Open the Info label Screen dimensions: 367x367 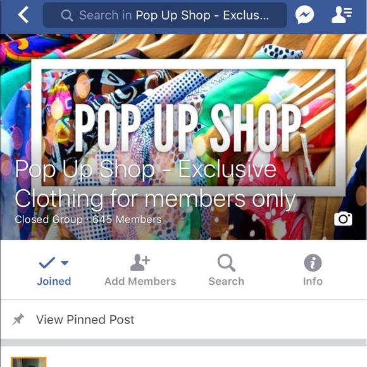313,281
